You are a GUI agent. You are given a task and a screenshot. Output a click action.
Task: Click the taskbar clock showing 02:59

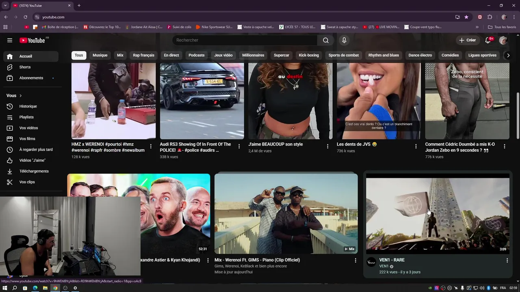(513, 288)
